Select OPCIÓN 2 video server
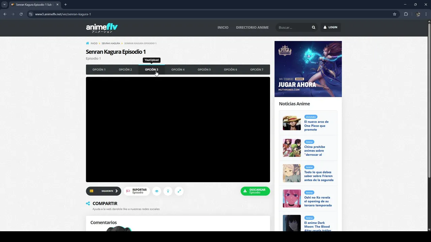 click(125, 70)
